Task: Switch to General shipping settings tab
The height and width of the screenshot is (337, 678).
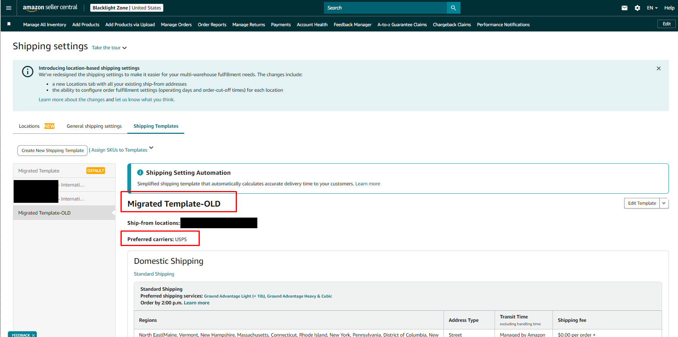Action: [x=94, y=126]
